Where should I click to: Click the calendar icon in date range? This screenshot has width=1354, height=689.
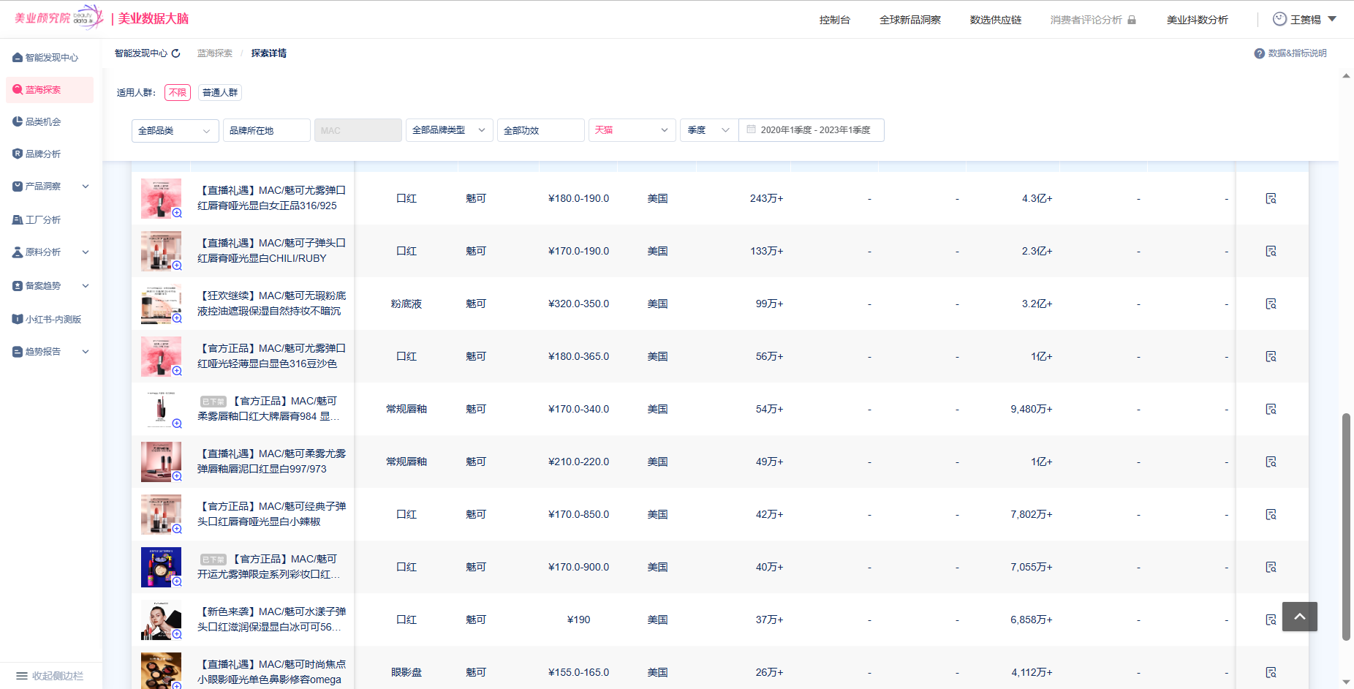(751, 129)
